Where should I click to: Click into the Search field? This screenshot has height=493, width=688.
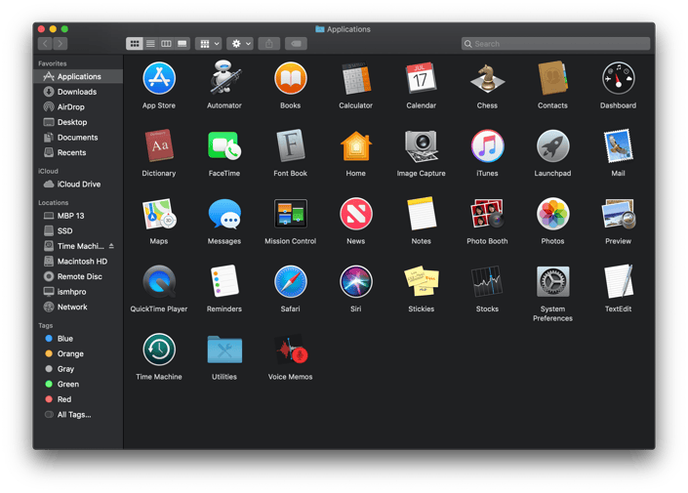[x=555, y=44]
